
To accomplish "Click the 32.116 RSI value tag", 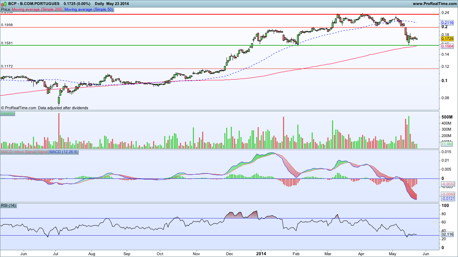I will pyautogui.click(x=448, y=234).
